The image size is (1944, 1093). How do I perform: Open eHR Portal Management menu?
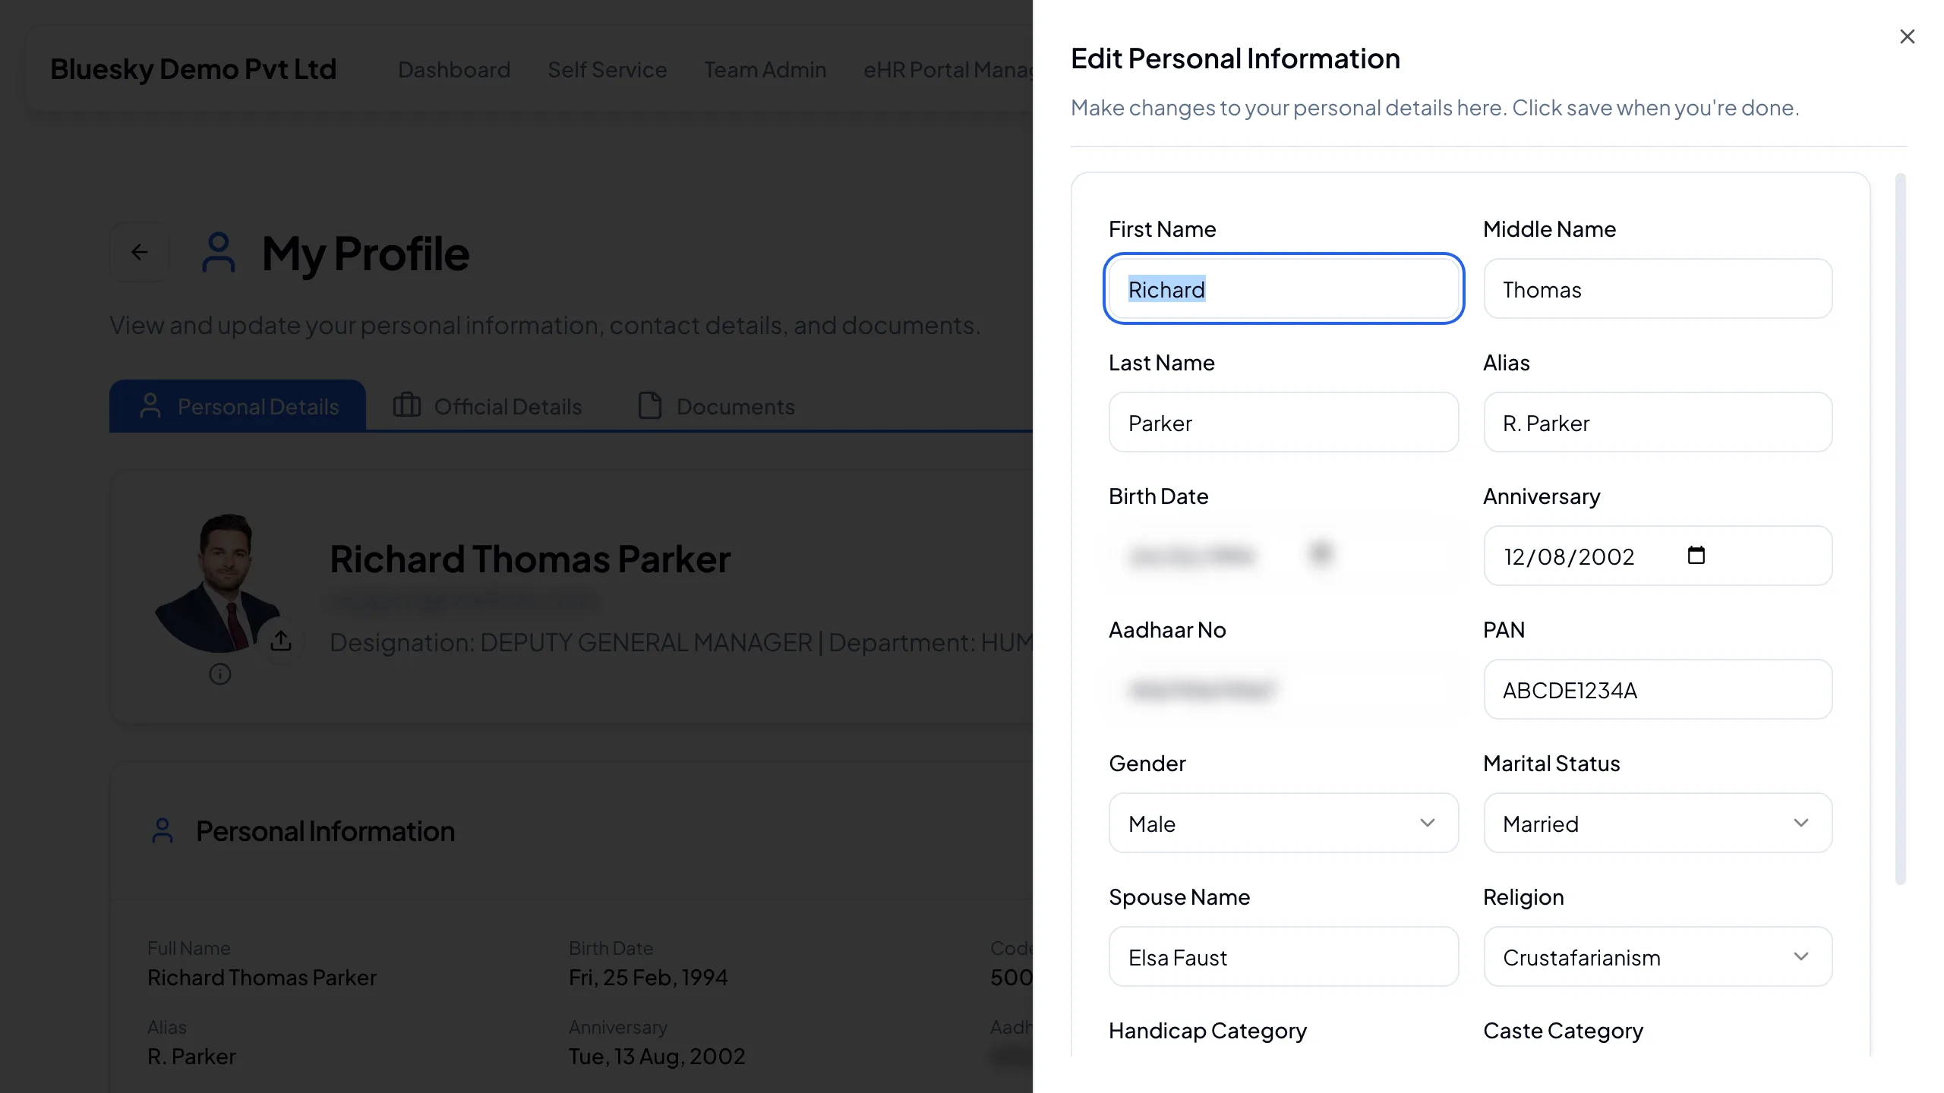pos(948,70)
